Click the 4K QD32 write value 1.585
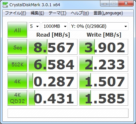 click(104, 98)
